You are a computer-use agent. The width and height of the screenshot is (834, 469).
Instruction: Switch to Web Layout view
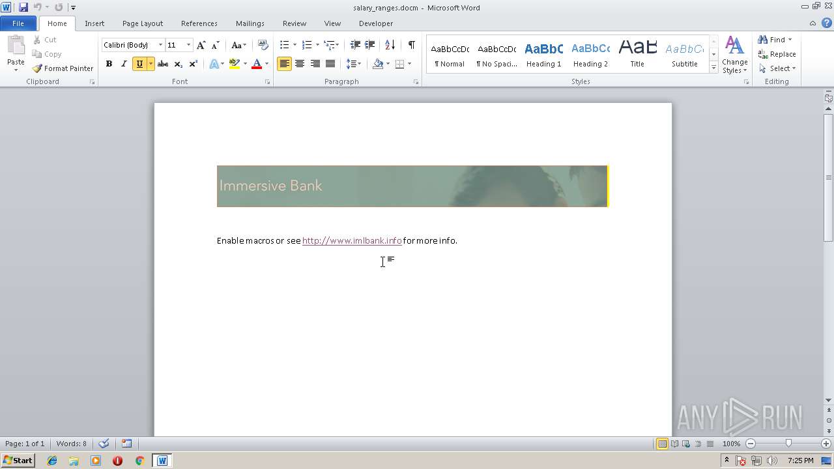pos(686,444)
